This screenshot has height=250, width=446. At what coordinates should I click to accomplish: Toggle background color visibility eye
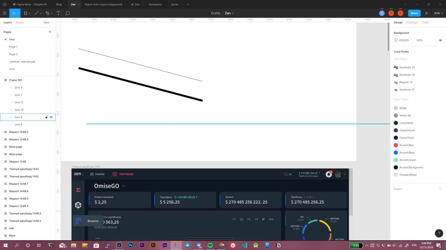(x=440, y=40)
